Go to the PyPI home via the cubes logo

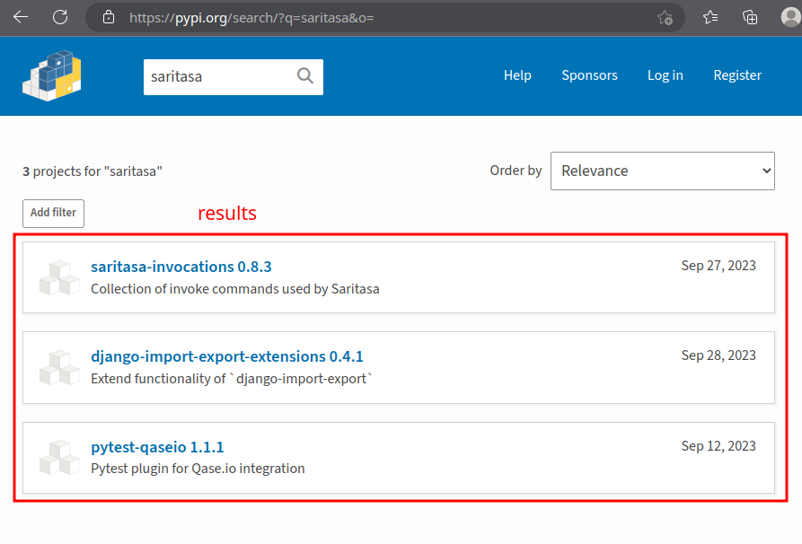[52, 75]
